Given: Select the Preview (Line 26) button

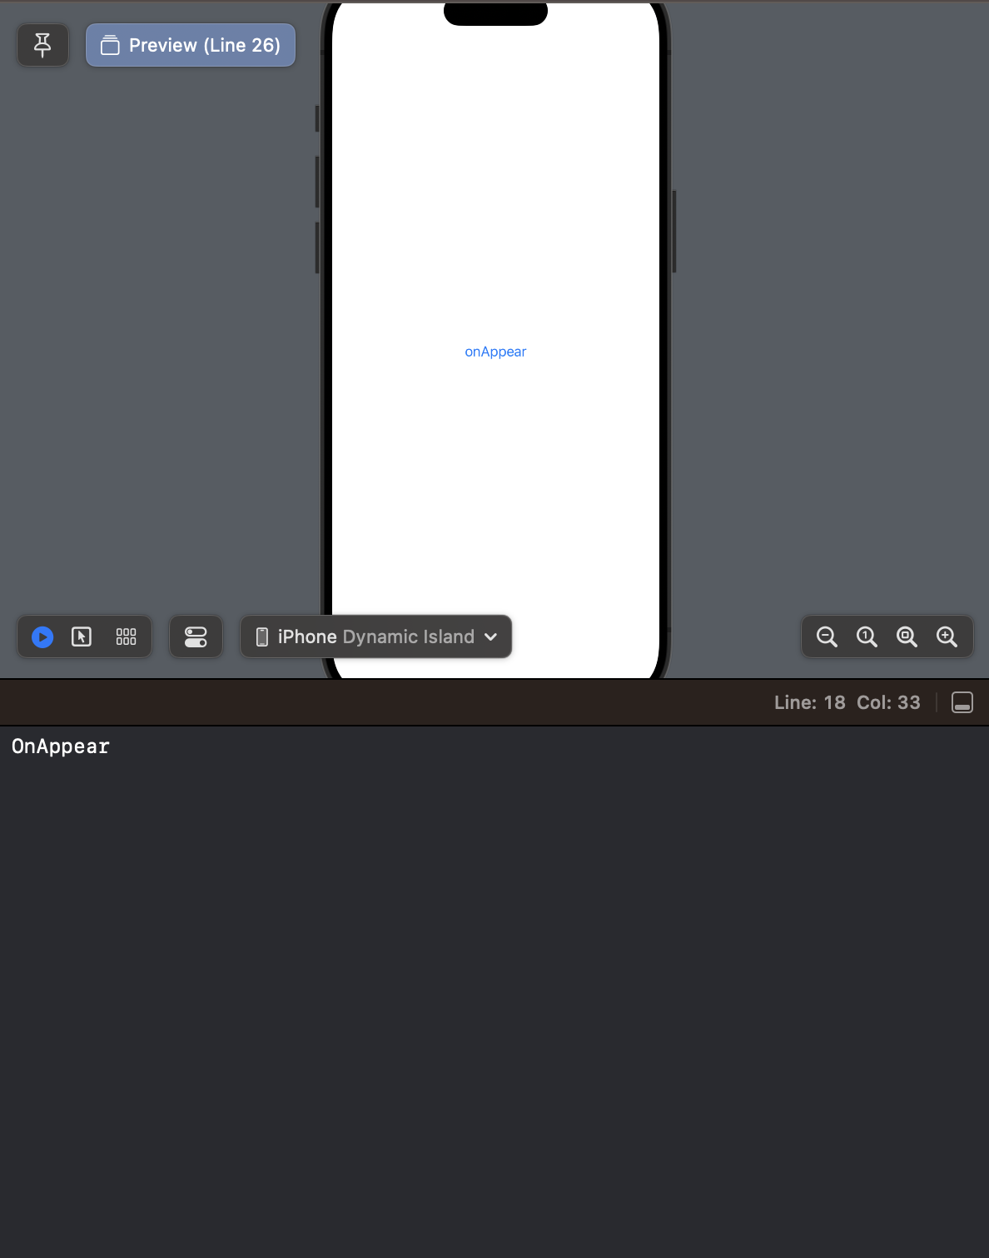Looking at the screenshot, I should click(191, 45).
